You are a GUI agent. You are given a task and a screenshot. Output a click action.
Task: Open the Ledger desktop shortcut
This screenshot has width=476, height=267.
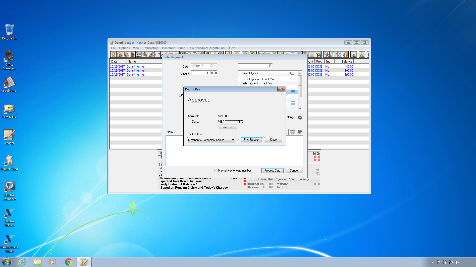pyautogui.click(x=9, y=137)
